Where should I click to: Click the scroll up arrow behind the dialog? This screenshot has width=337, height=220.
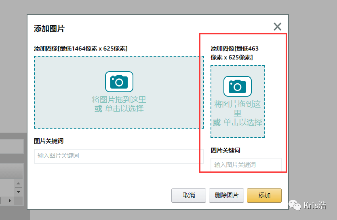click(x=18, y=184)
